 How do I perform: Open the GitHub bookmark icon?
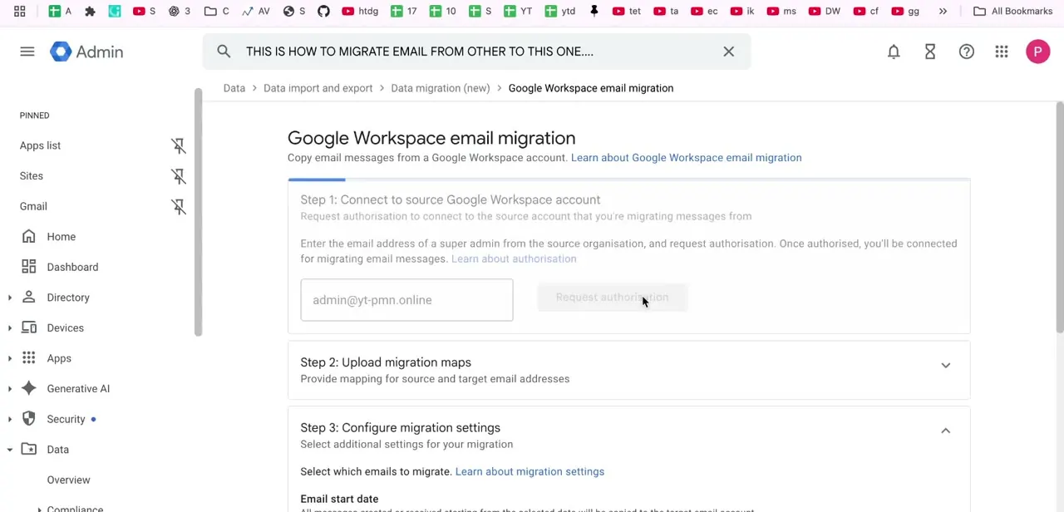click(x=323, y=11)
